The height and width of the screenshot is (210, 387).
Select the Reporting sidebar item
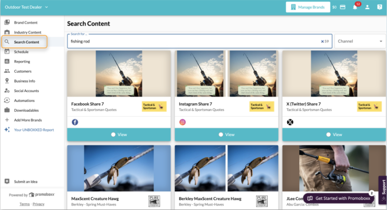pos(22,61)
